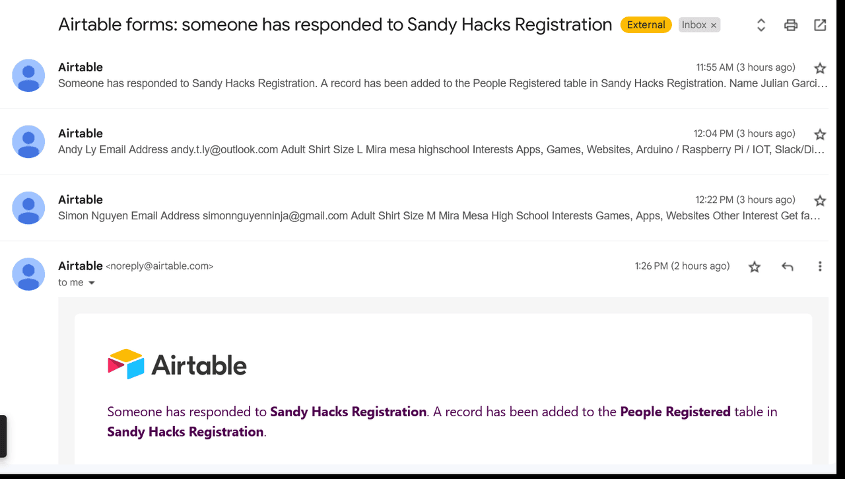
Task: Toggle star on 12:22 PM Simon Nguyen message
Action: click(x=820, y=200)
